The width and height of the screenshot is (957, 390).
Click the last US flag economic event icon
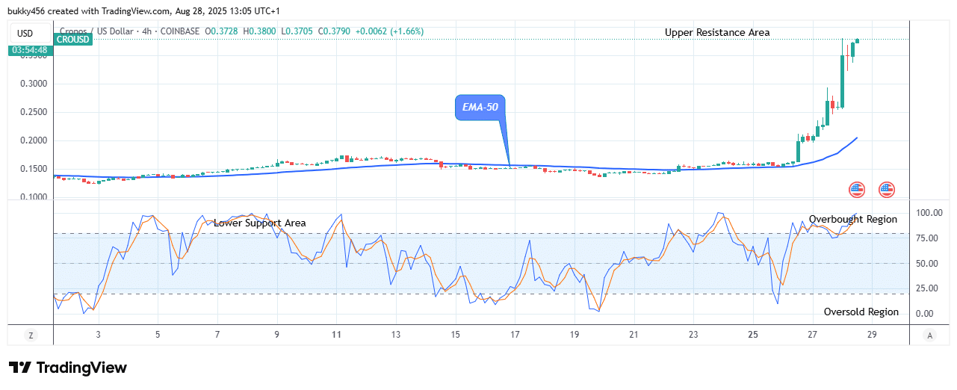click(887, 190)
